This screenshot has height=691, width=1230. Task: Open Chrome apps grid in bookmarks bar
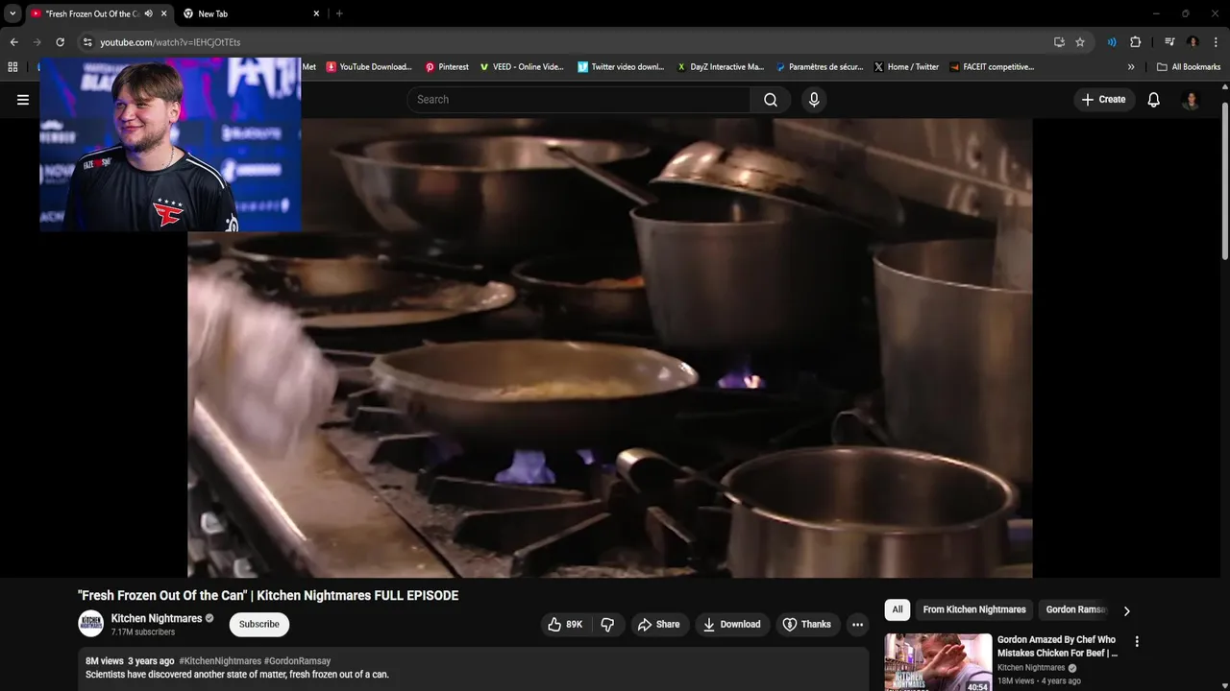coord(12,67)
